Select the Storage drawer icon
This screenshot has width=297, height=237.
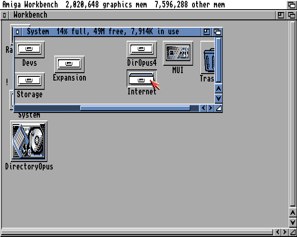29,81
